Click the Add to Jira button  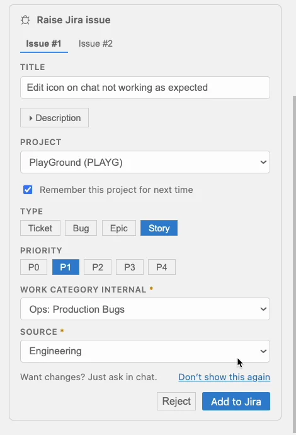[236, 402]
